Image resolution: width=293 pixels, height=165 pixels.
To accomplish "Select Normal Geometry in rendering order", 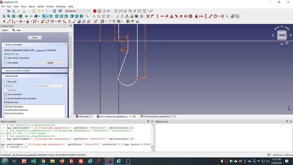I will coord(14,106).
